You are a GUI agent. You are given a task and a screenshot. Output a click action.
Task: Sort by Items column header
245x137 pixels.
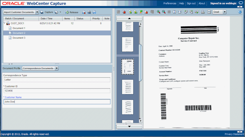(x=68, y=18)
